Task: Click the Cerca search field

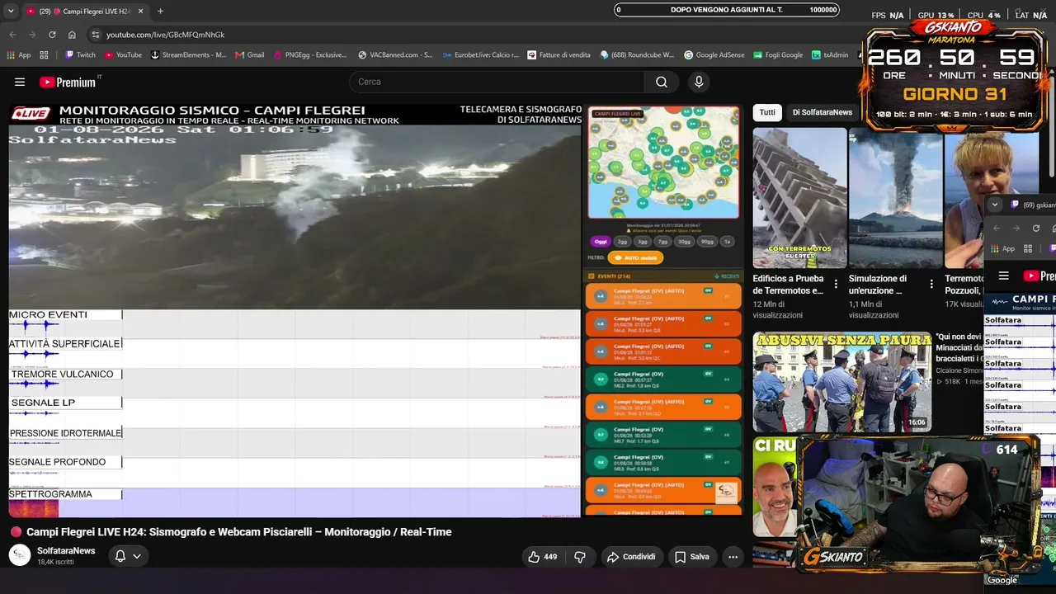Action: [497, 82]
